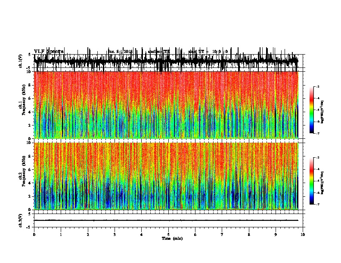341x263 pixels.
Task: Click the "10" kHz tick on ch.2 frequency axis
Action: 29,143
